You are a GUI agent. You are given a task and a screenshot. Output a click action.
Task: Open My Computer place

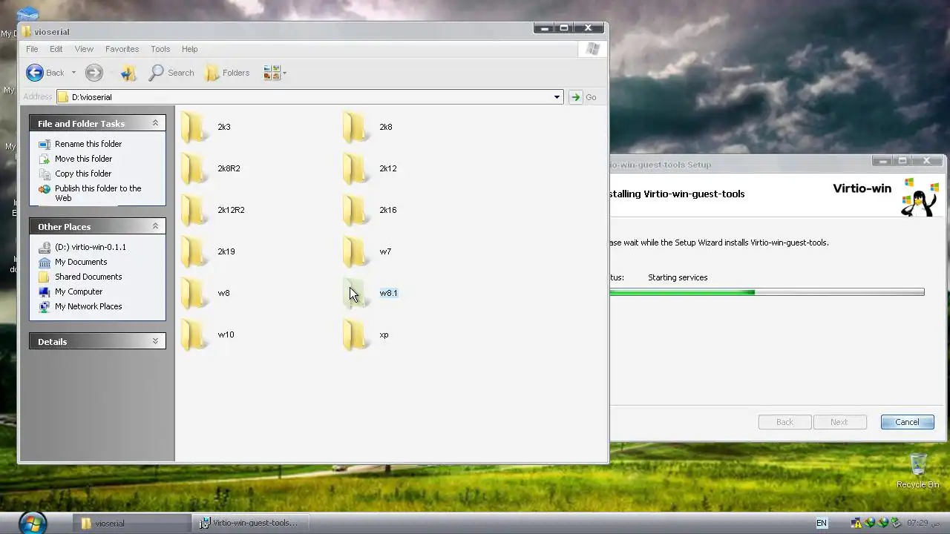click(x=79, y=291)
